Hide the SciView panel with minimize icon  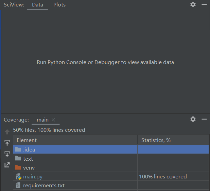pyautogui.click(x=204, y=4)
